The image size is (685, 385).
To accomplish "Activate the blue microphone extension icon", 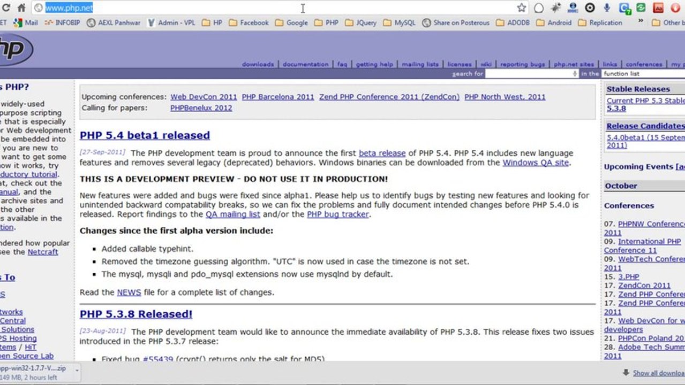I will pyautogui.click(x=607, y=7).
